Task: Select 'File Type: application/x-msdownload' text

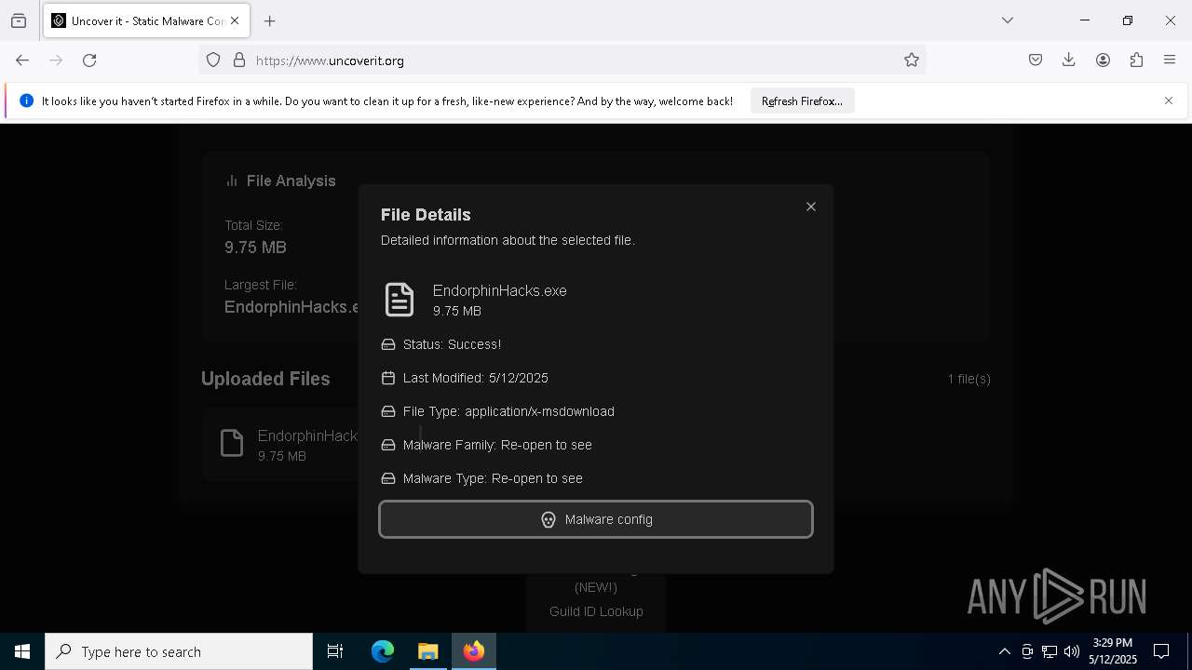Action: 508,411
